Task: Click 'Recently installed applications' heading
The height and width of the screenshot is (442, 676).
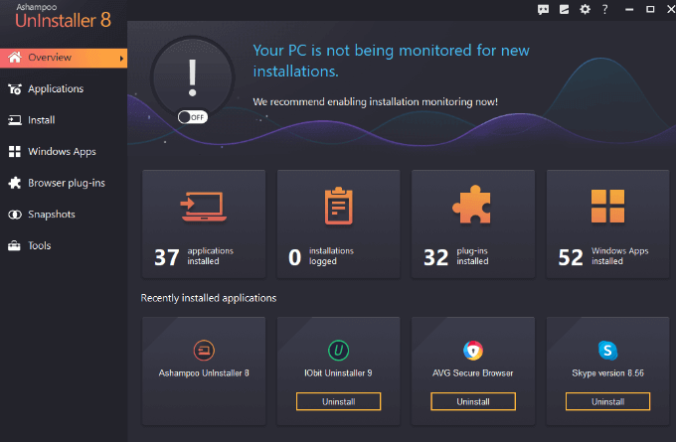Action: (209, 298)
